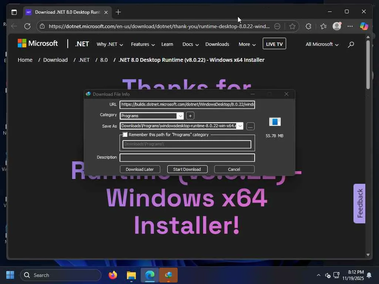Click the page vertical scrollbar thumb
Viewport: 379px width, 284px height.
click(368, 64)
